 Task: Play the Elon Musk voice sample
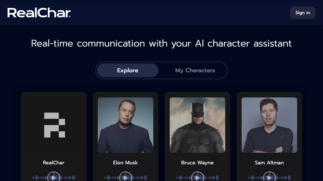coord(126,178)
